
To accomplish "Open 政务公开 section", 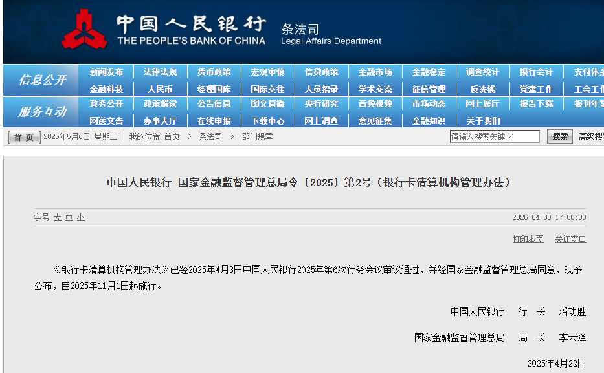I will point(106,103).
